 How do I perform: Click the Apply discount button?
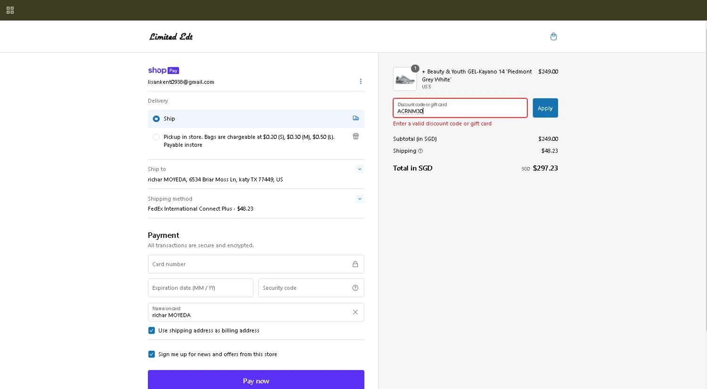(x=545, y=108)
